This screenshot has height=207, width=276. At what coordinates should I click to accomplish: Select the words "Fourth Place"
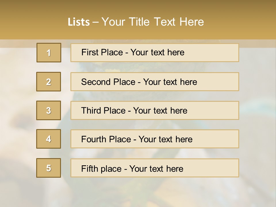[x=106, y=139]
